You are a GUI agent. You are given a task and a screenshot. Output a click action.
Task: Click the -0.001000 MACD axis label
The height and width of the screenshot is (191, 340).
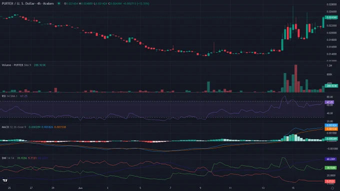[332, 149]
